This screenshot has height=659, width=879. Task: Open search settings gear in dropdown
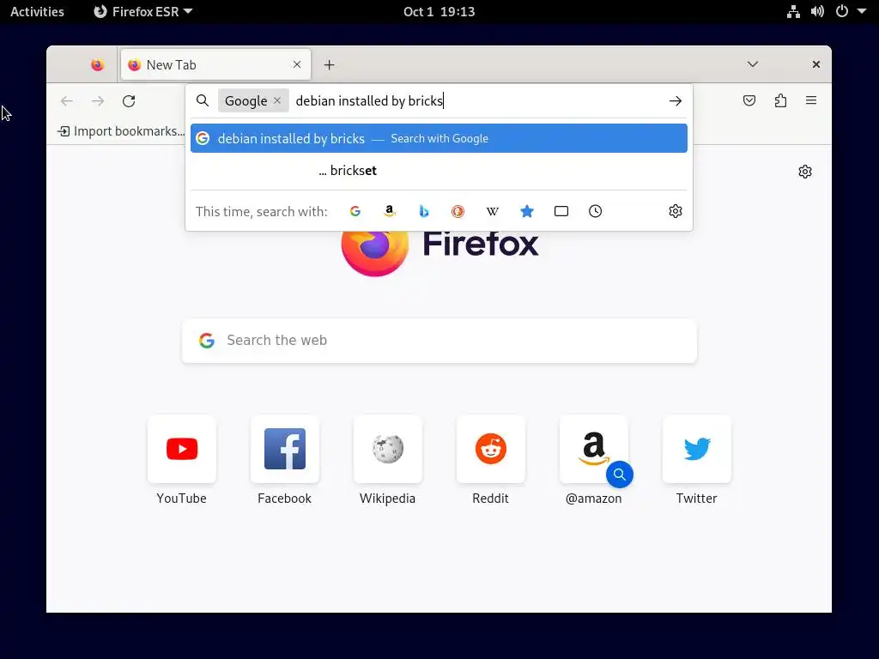pos(676,211)
